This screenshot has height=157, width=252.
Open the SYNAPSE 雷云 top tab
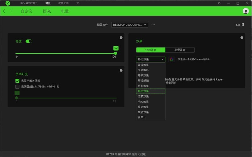click(29, 3)
